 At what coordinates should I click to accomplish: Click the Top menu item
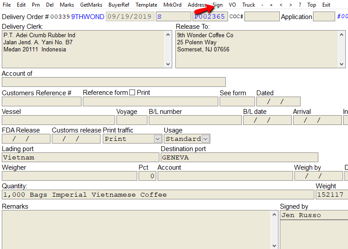pyautogui.click(x=311, y=5)
